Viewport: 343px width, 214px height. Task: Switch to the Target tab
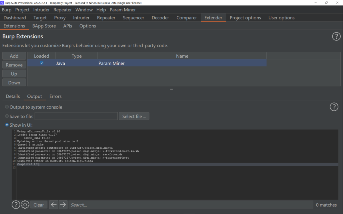click(x=40, y=18)
